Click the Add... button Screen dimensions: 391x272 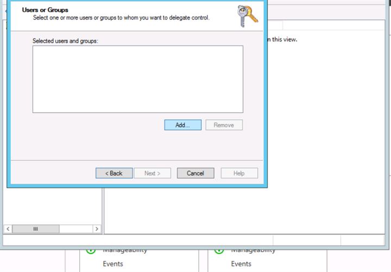tap(183, 125)
